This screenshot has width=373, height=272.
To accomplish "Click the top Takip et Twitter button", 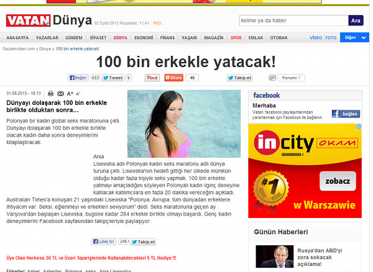I will 239,78.
